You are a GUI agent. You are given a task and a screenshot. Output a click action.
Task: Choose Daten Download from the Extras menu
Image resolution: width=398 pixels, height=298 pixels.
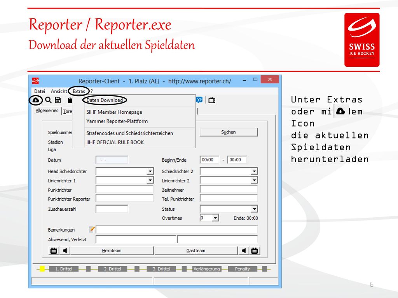(105, 100)
